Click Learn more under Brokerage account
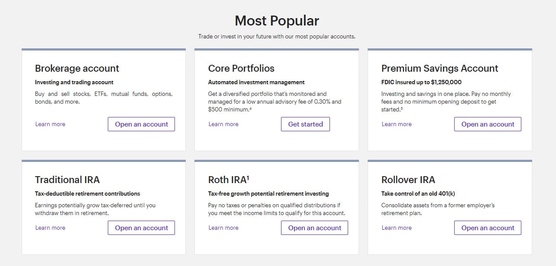 click(x=50, y=124)
